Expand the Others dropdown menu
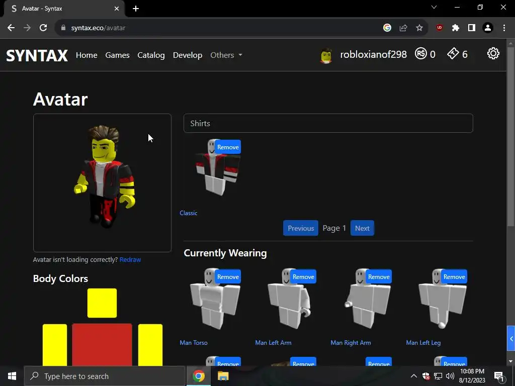The height and width of the screenshot is (386, 515). [226, 55]
